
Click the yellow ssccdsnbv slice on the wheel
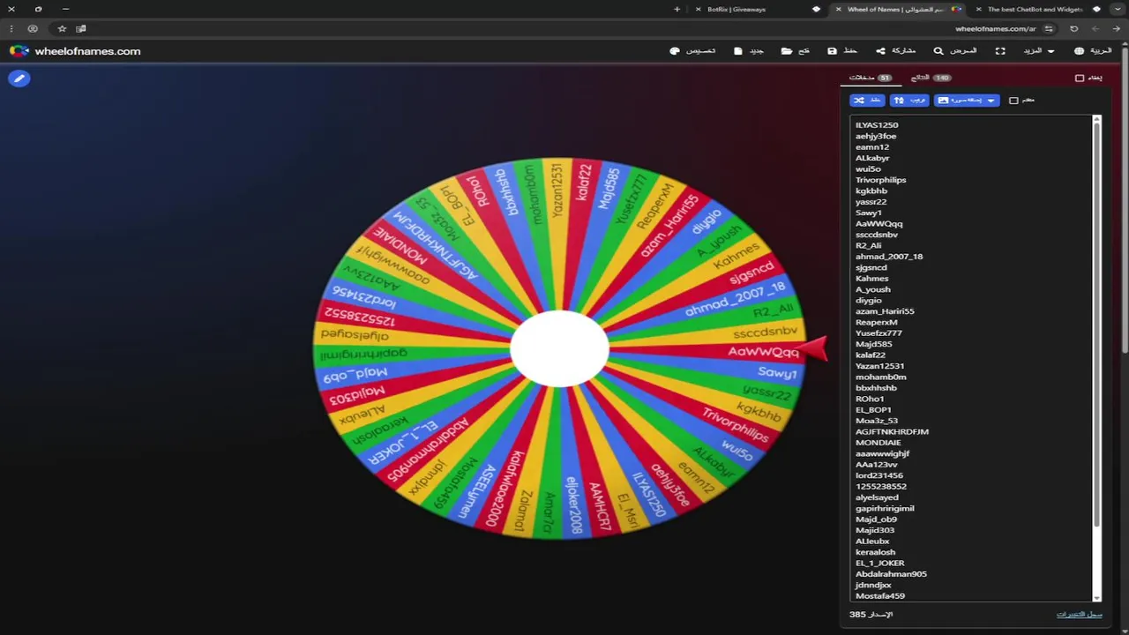[x=765, y=332]
